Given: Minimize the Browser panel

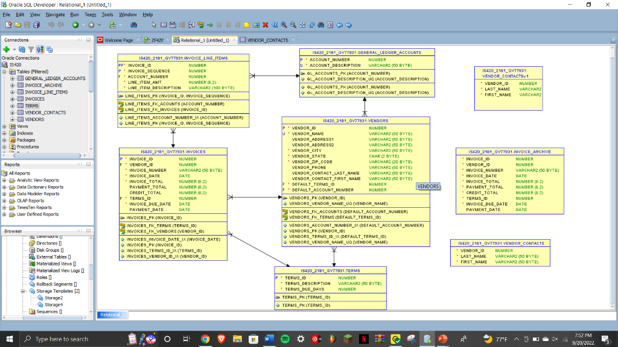Looking at the screenshot, I should (88, 231).
